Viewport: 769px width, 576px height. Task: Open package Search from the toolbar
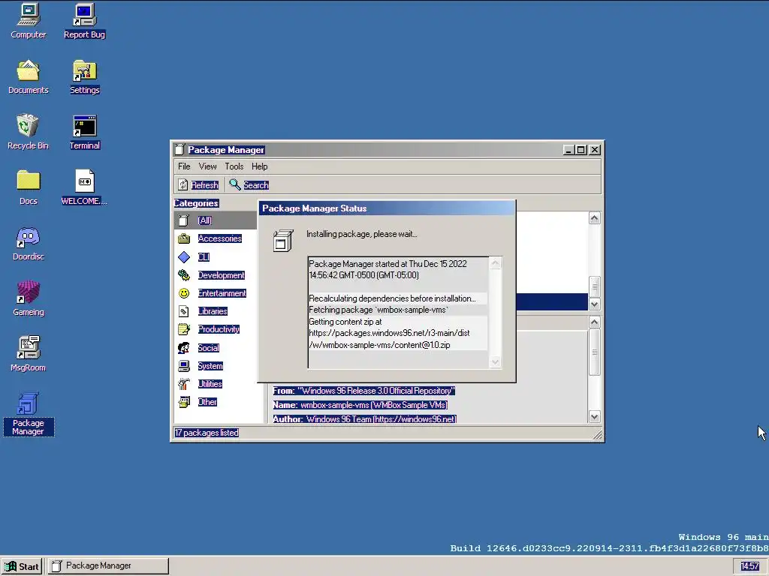[249, 184]
